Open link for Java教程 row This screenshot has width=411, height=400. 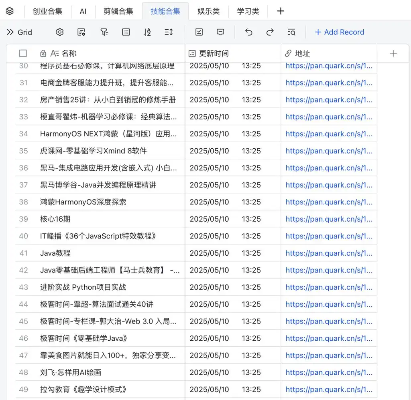(329, 253)
